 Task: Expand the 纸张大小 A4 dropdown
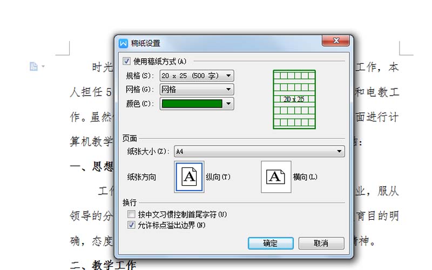[x=259, y=151]
